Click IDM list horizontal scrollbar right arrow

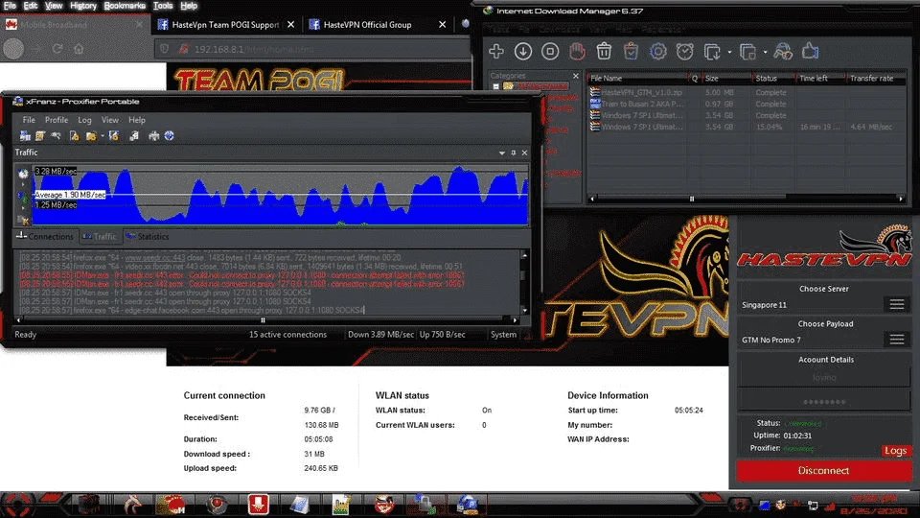901,199
